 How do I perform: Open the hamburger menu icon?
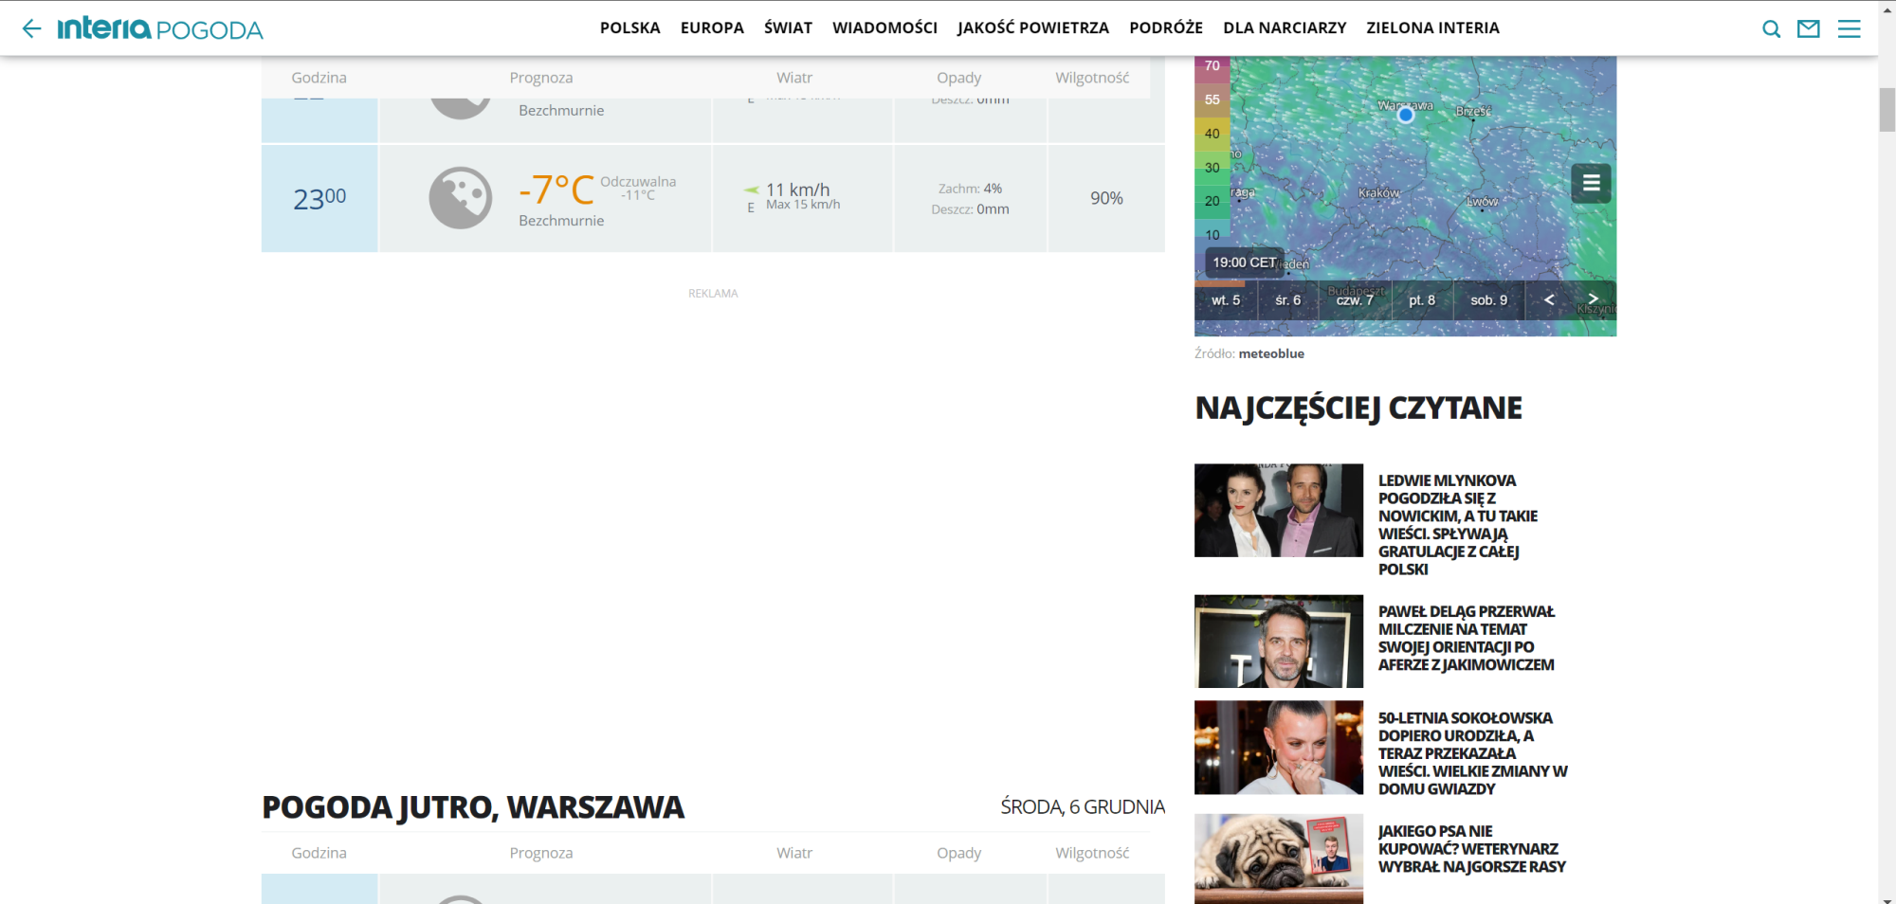point(1848,27)
